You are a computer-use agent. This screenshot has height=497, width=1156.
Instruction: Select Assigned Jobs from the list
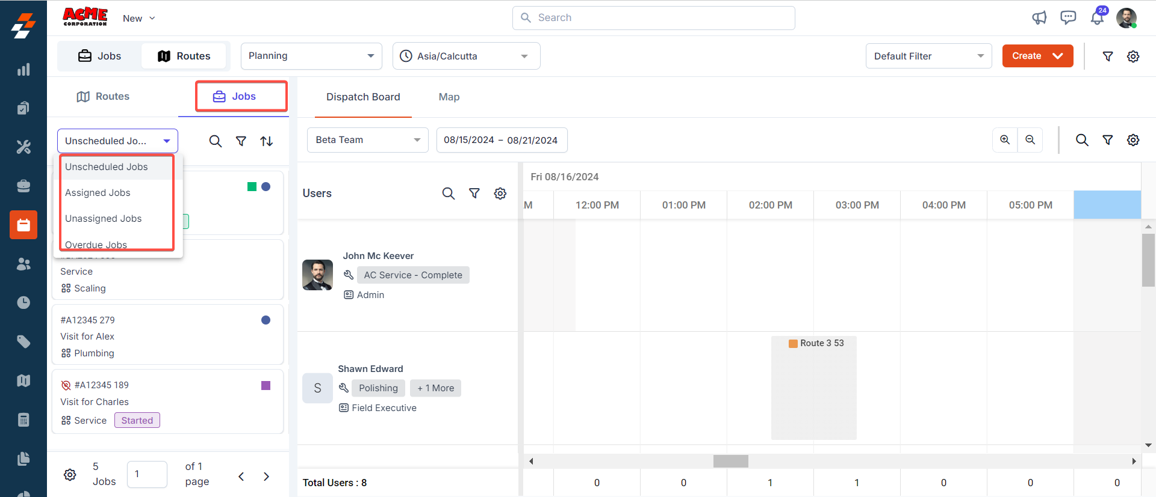pos(98,193)
